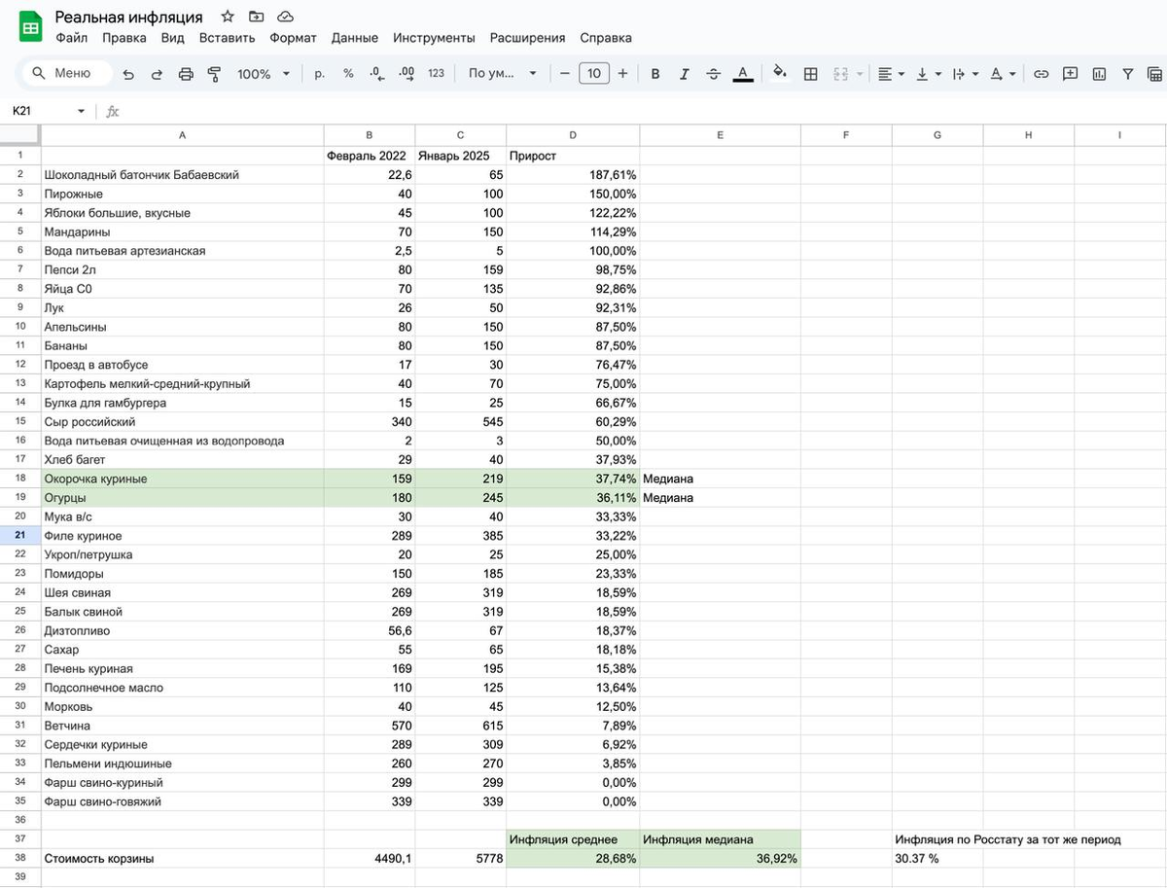
Task: Open the Вид menu
Action: [172, 38]
